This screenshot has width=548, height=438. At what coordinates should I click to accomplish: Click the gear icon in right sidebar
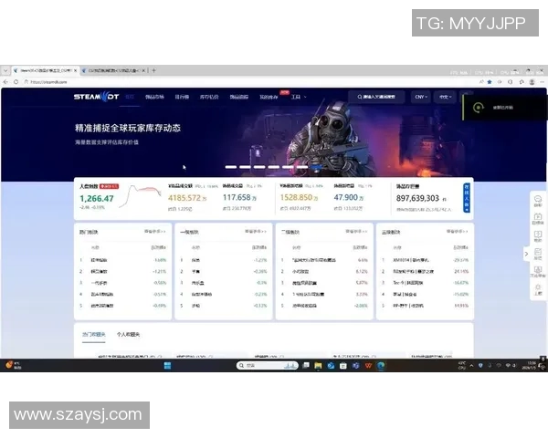click(x=538, y=289)
